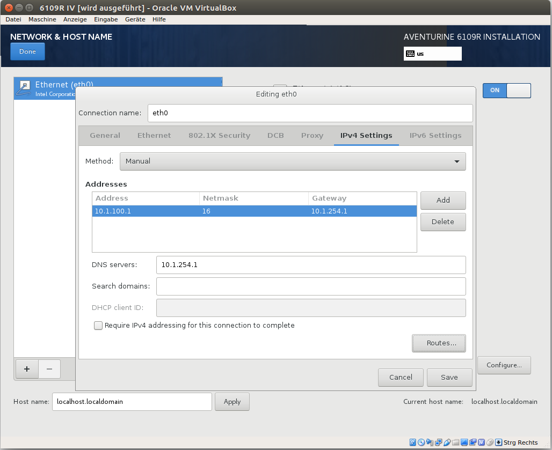Apply the host name
The height and width of the screenshot is (450, 552).
pos(233,402)
